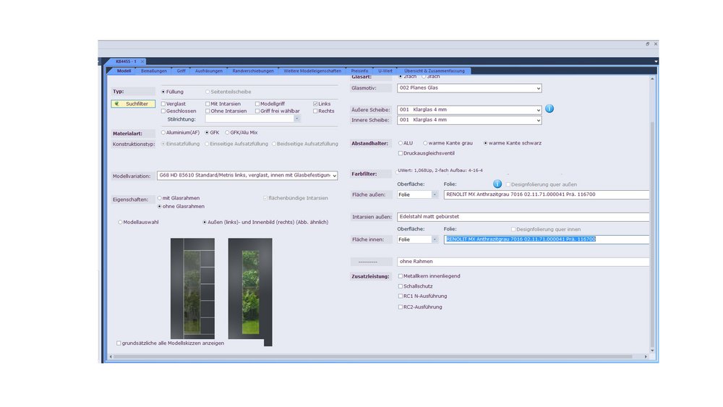
Task: Open the Glasmotiv dropdown
Action: coord(538,88)
